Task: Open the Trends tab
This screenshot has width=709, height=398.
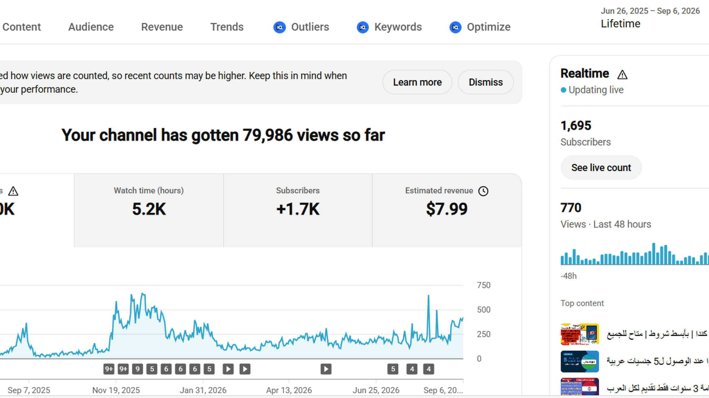Action: point(227,27)
